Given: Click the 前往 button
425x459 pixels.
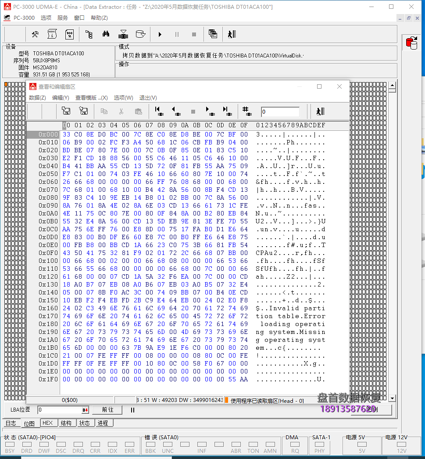Looking at the screenshot, I should point(107,409).
